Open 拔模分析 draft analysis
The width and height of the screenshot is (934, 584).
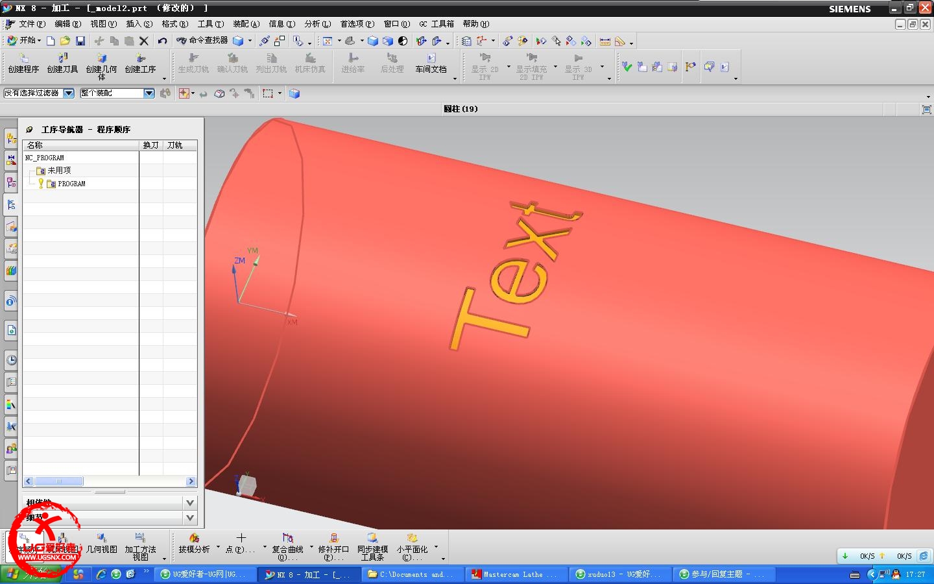(195, 544)
